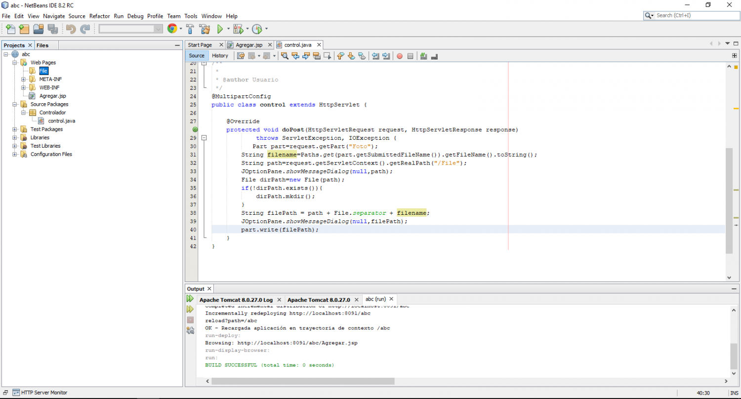Expand the WEB-INF folder node
The height and width of the screenshot is (399, 741).
pos(24,88)
